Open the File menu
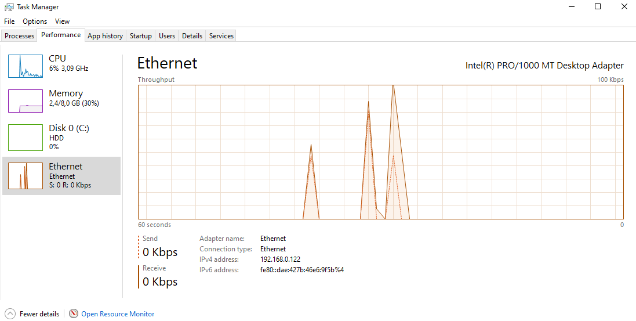Screen dimensions: 636x321 click(9, 21)
